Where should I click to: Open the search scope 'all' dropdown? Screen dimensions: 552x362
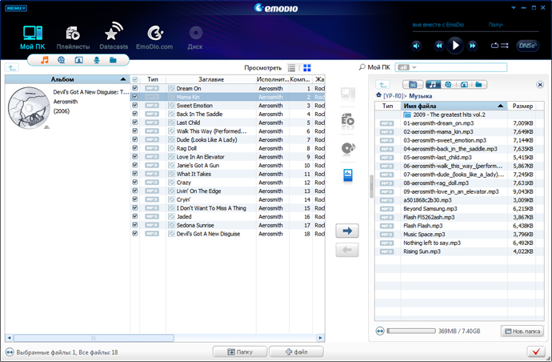(407, 67)
